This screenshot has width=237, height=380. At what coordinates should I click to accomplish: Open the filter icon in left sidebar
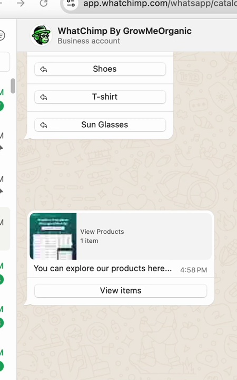(2, 35)
